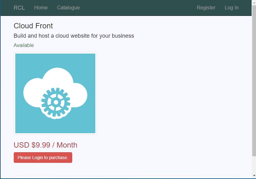Click the USD $9.99 / Month price
256x179 pixels.
click(x=45, y=145)
